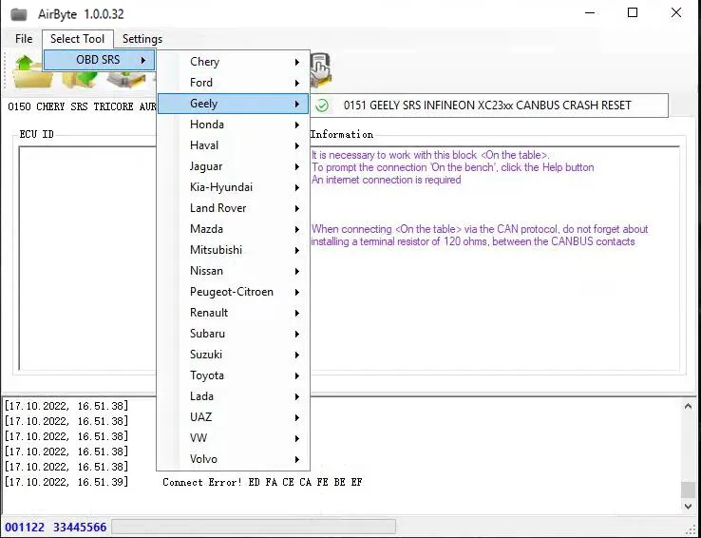Click the hand pointer toolbar icon
The width and height of the screenshot is (701, 538).
pyautogui.click(x=320, y=68)
